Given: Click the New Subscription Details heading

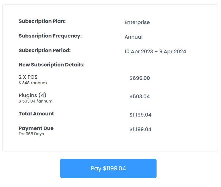Looking at the screenshot, I should (x=52, y=65).
